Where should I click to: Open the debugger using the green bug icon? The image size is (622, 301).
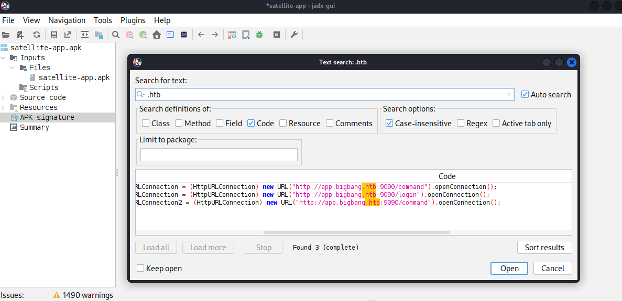(259, 35)
